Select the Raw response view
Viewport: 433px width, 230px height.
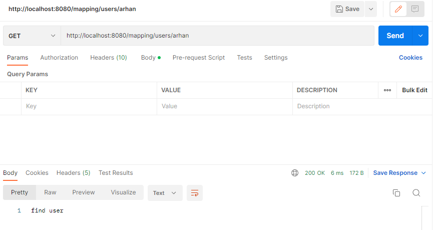click(50, 192)
